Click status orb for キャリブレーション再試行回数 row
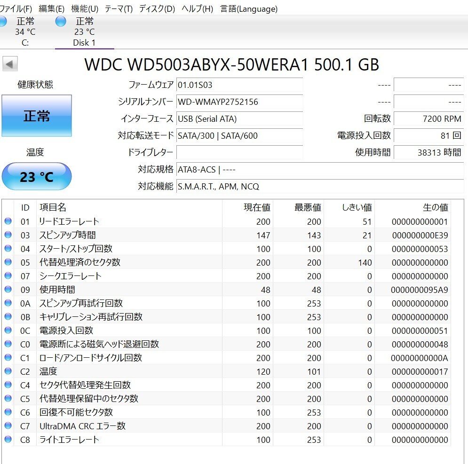468x464 pixels. (8, 316)
